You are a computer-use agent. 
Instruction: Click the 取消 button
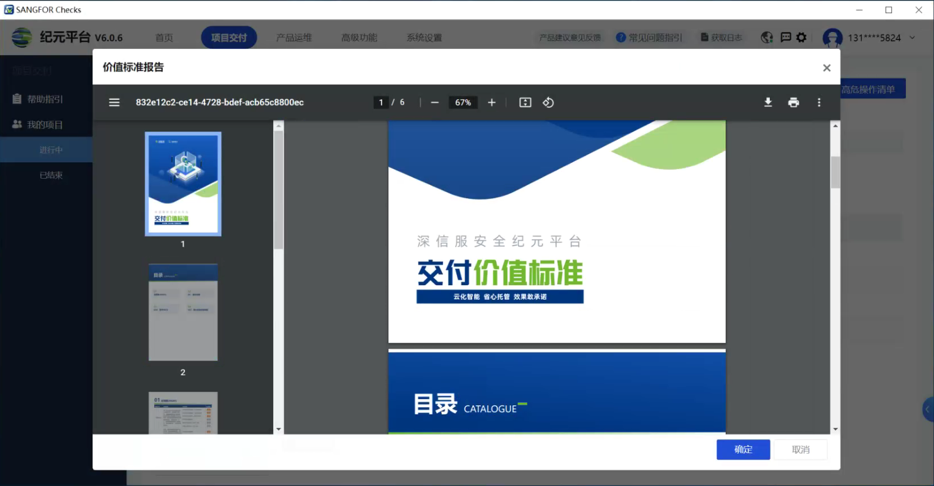800,449
